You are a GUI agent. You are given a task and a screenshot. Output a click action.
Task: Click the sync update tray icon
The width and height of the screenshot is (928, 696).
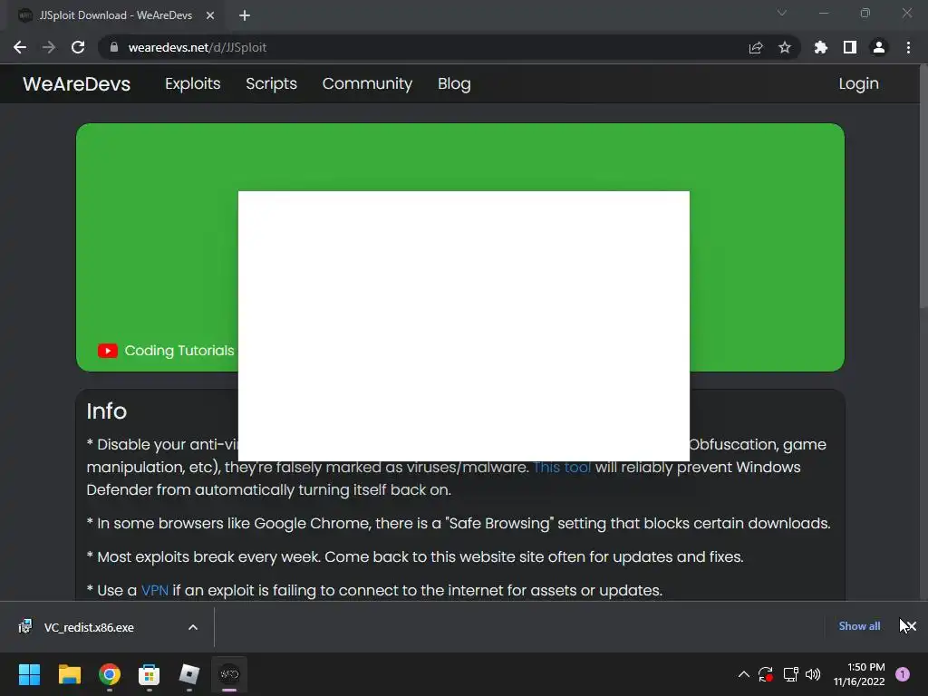(x=766, y=674)
